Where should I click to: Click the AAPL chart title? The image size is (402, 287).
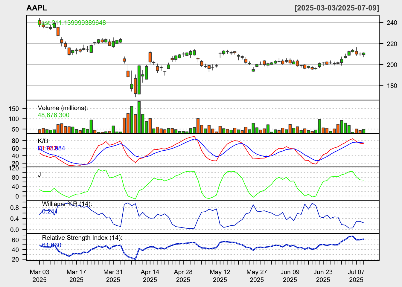[x=37, y=8]
